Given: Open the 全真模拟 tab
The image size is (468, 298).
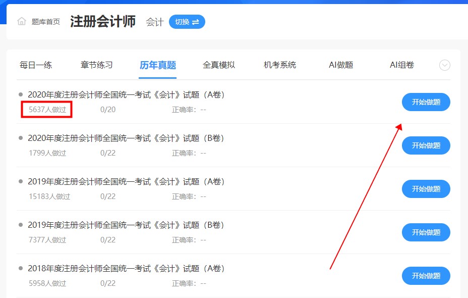Looking at the screenshot, I should 218,65.
